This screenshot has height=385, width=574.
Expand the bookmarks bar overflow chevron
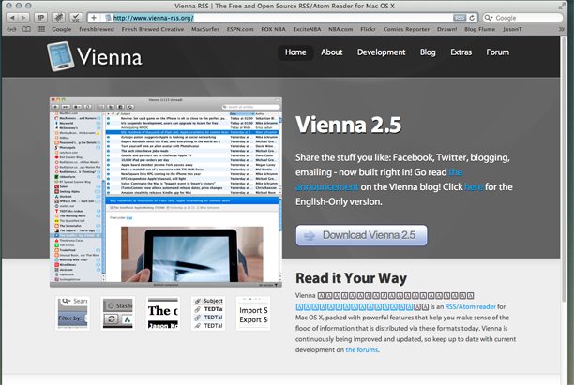(562, 29)
